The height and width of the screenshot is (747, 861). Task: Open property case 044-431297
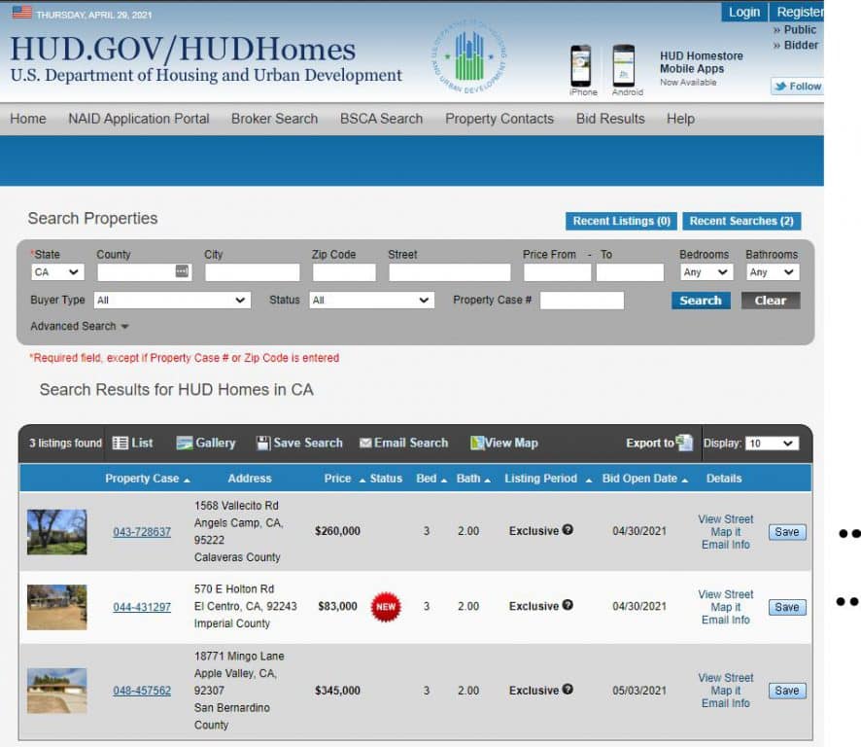tap(142, 607)
